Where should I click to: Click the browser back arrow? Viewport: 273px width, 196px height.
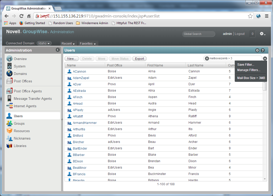click(7, 16)
